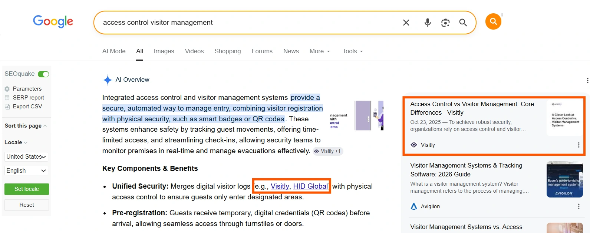Click the 'Pre-registration:' bullet text
This screenshot has width=590, height=233.
140,213
